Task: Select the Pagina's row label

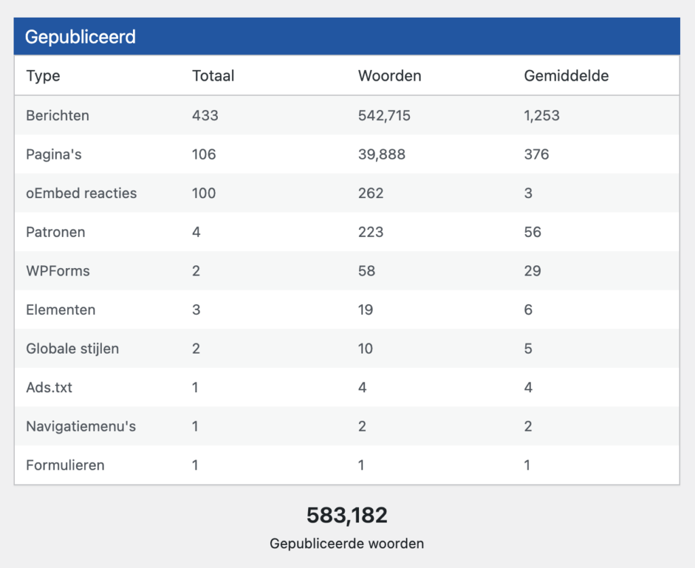Action: tap(54, 154)
